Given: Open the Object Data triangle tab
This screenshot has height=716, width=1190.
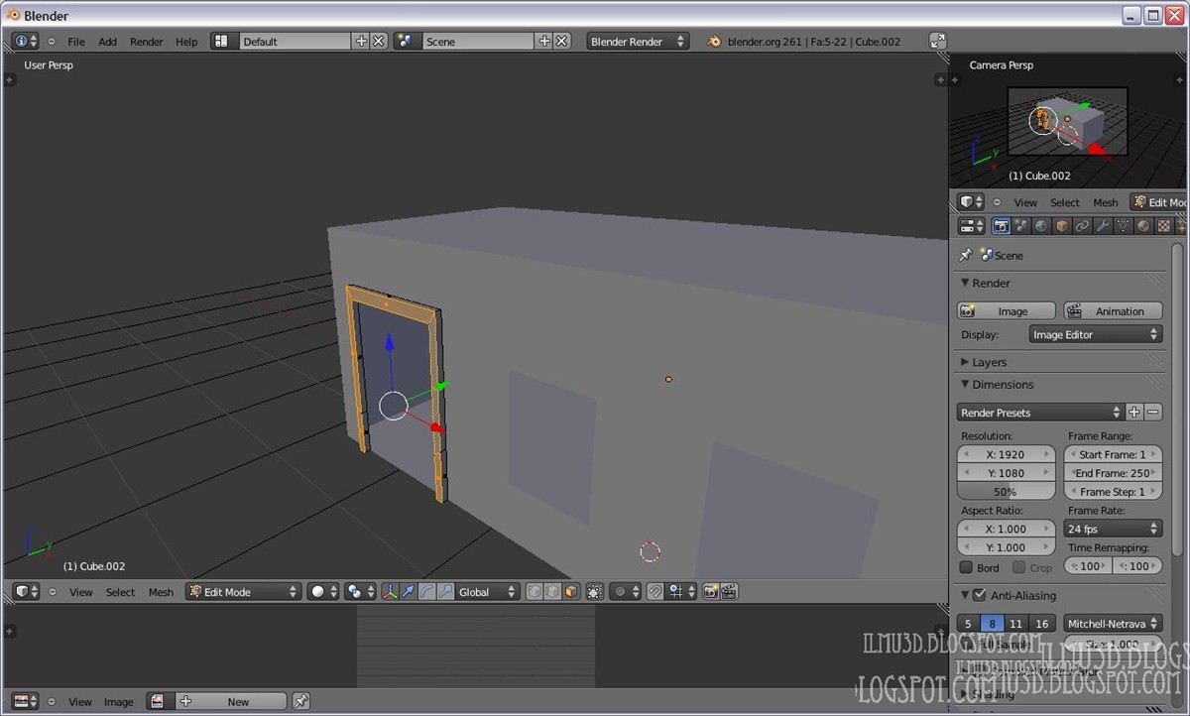Looking at the screenshot, I should pyautogui.click(x=1124, y=226).
